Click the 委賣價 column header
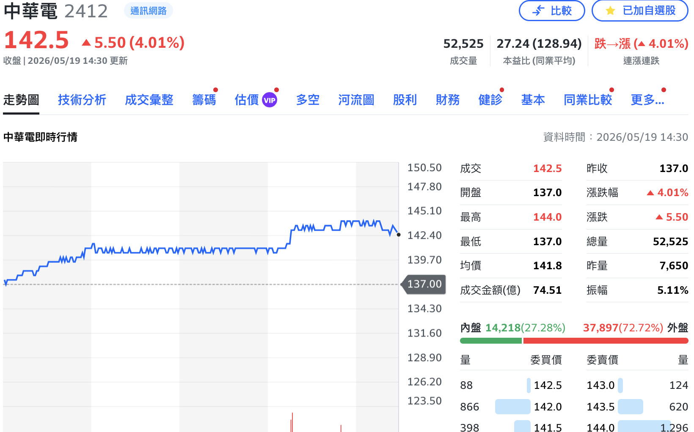Viewport: 694px width, 432px height. click(602, 360)
